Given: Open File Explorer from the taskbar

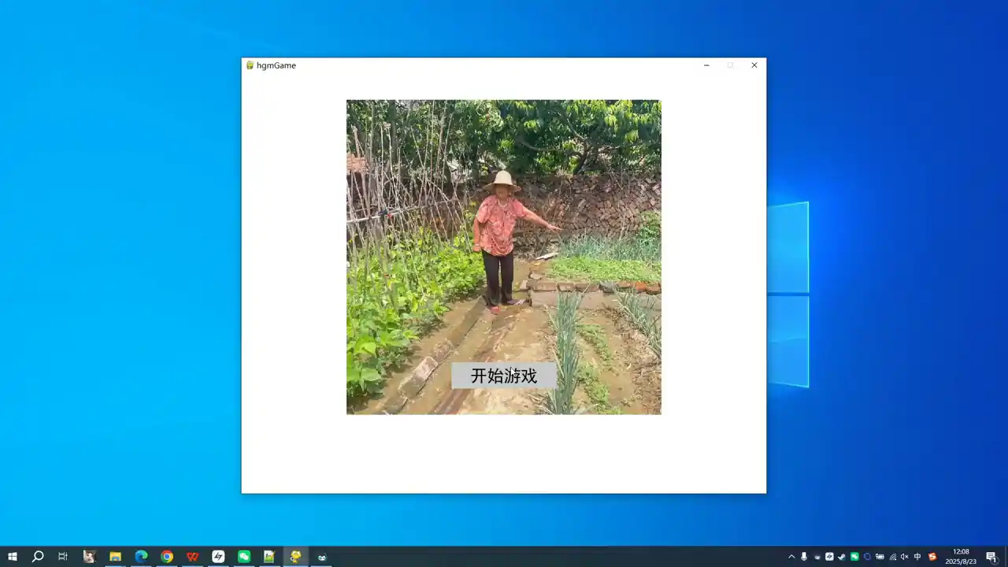Looking at the screenshot, I should point(115,557).
